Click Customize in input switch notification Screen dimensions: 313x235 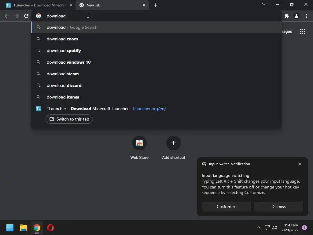coord(226,207)
